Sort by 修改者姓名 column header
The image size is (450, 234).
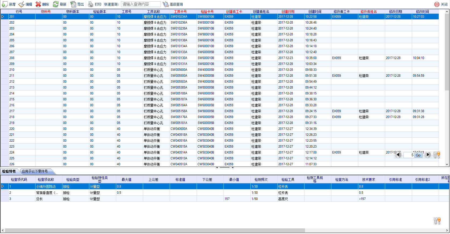(368, 12)
